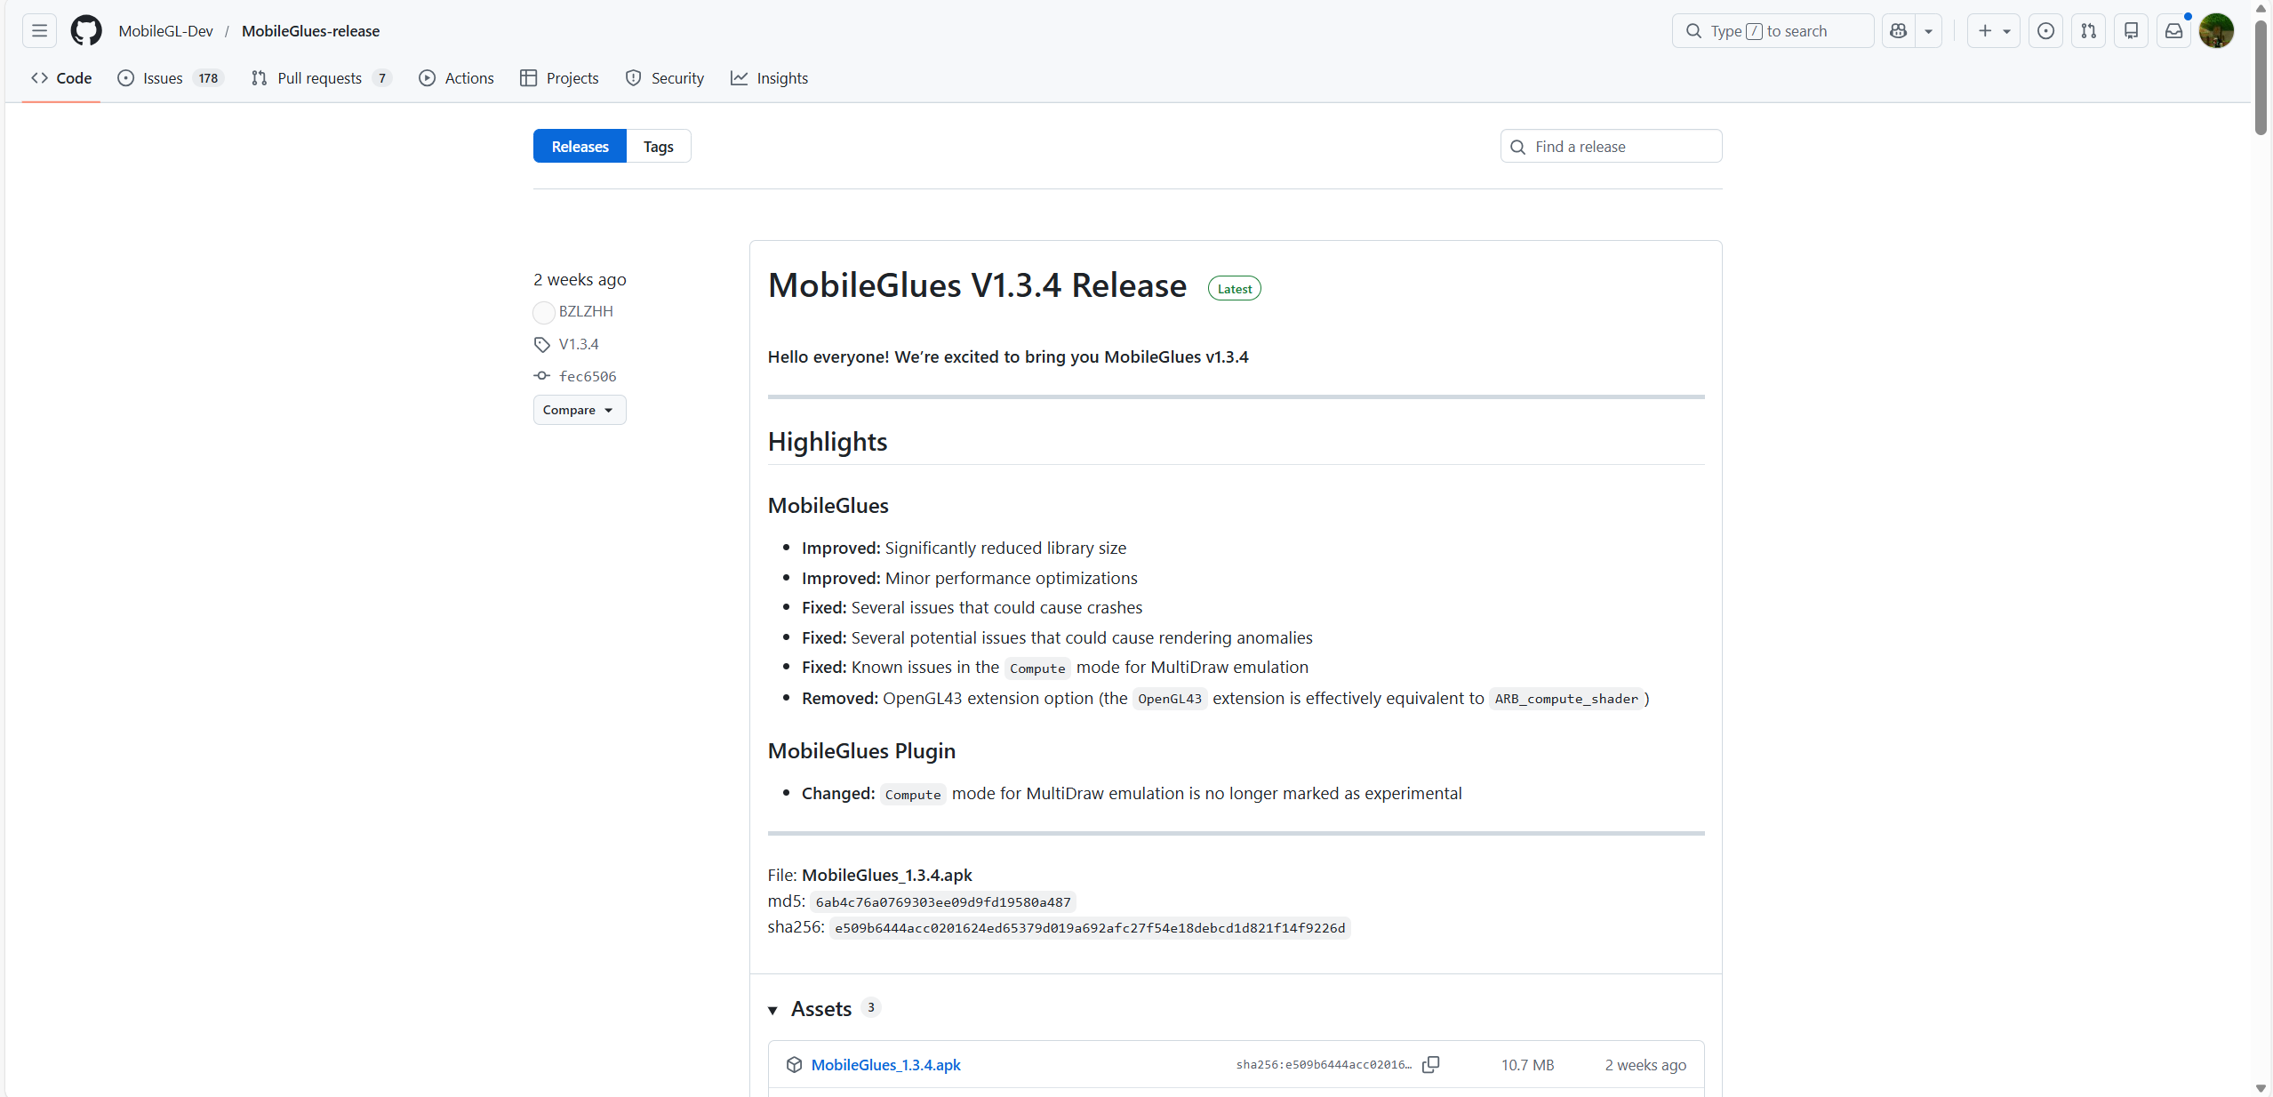2273x1097 pixels.
Task: Click the package icon beside MobileGlues_1.3.4.apk
Action: [794, 1064]
